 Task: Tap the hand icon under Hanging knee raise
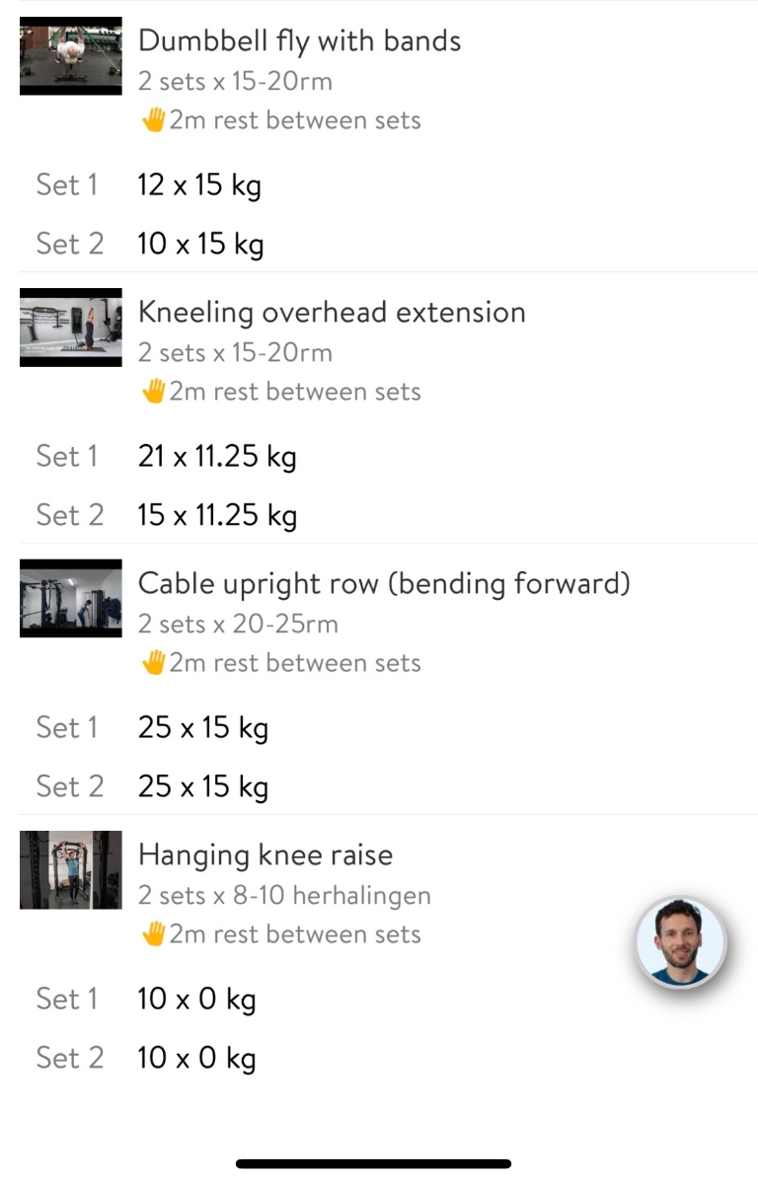tap(153, 935)
